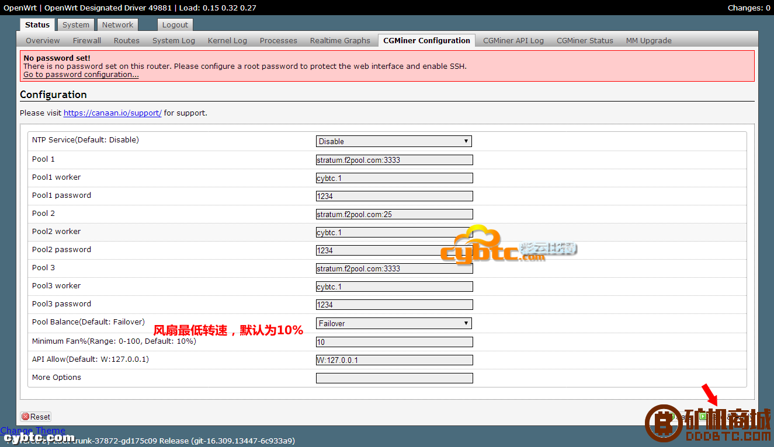
Task: Focus the Pool1 password field
Action: click(394, 196)
